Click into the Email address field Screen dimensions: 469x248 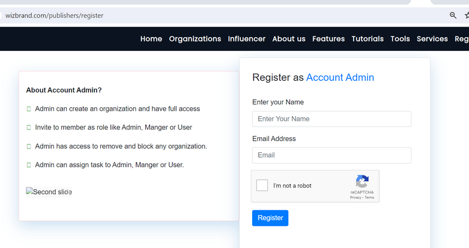coord(331,155)
